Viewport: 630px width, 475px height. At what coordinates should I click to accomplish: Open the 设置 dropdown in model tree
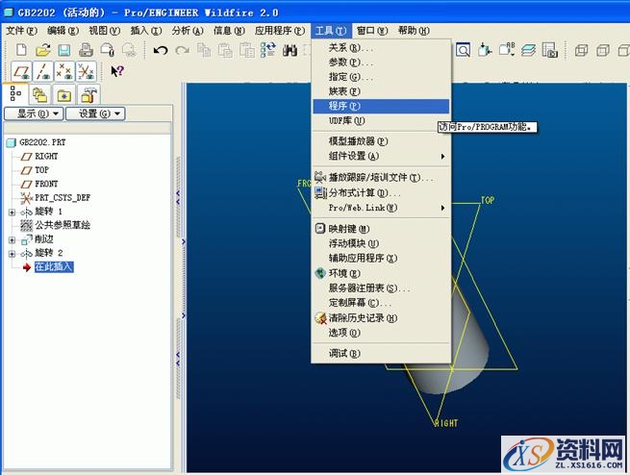click(95, 113)
